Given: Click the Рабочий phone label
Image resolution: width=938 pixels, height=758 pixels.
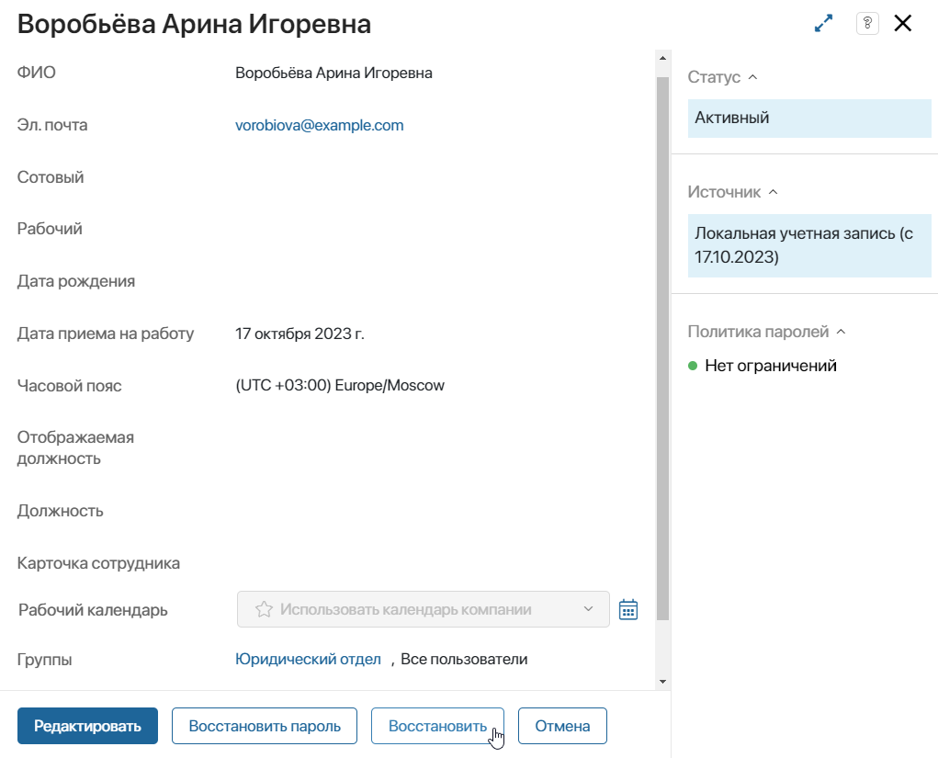Looking at the screenshot, I should [50, 229].
